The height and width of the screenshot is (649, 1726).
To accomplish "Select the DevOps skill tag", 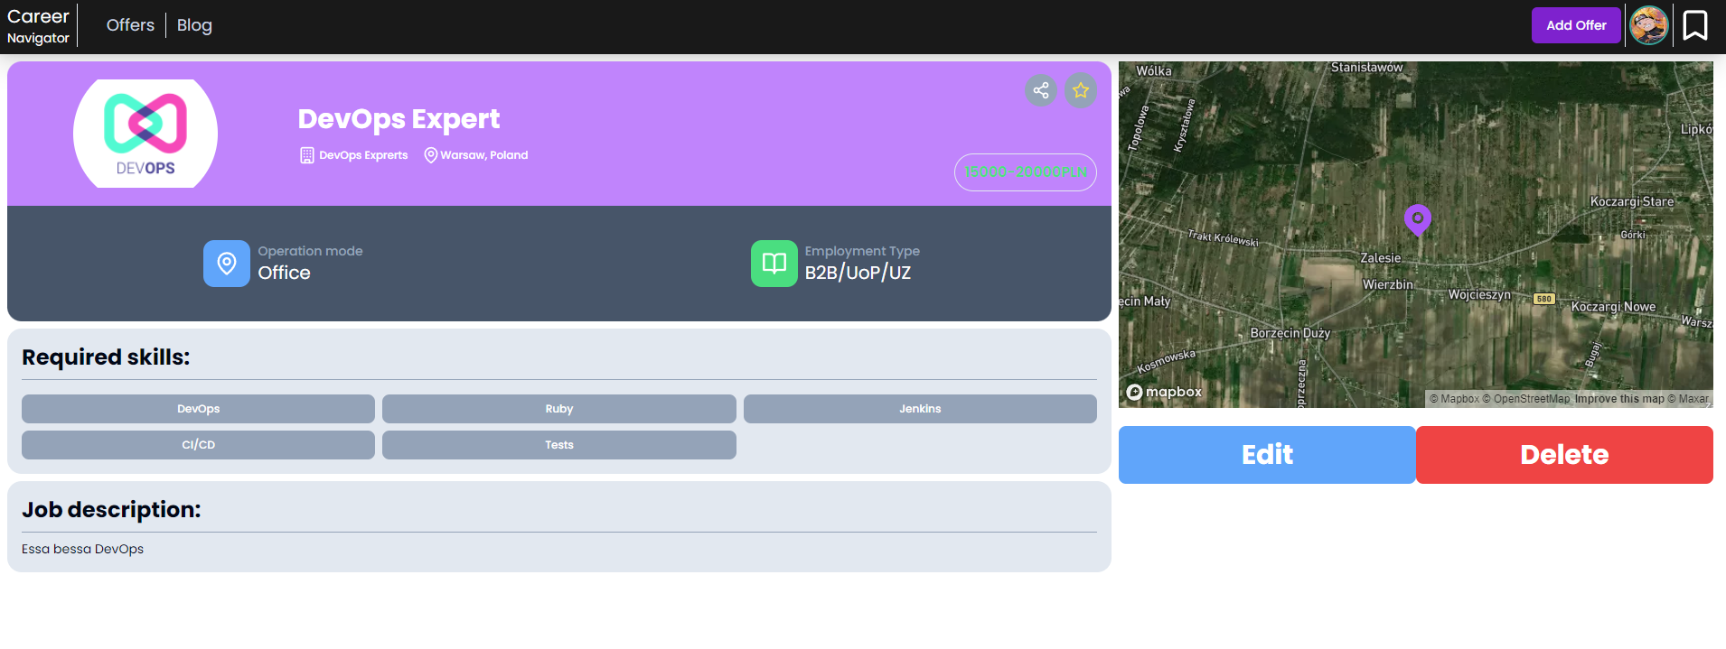I will coord(198,409).
